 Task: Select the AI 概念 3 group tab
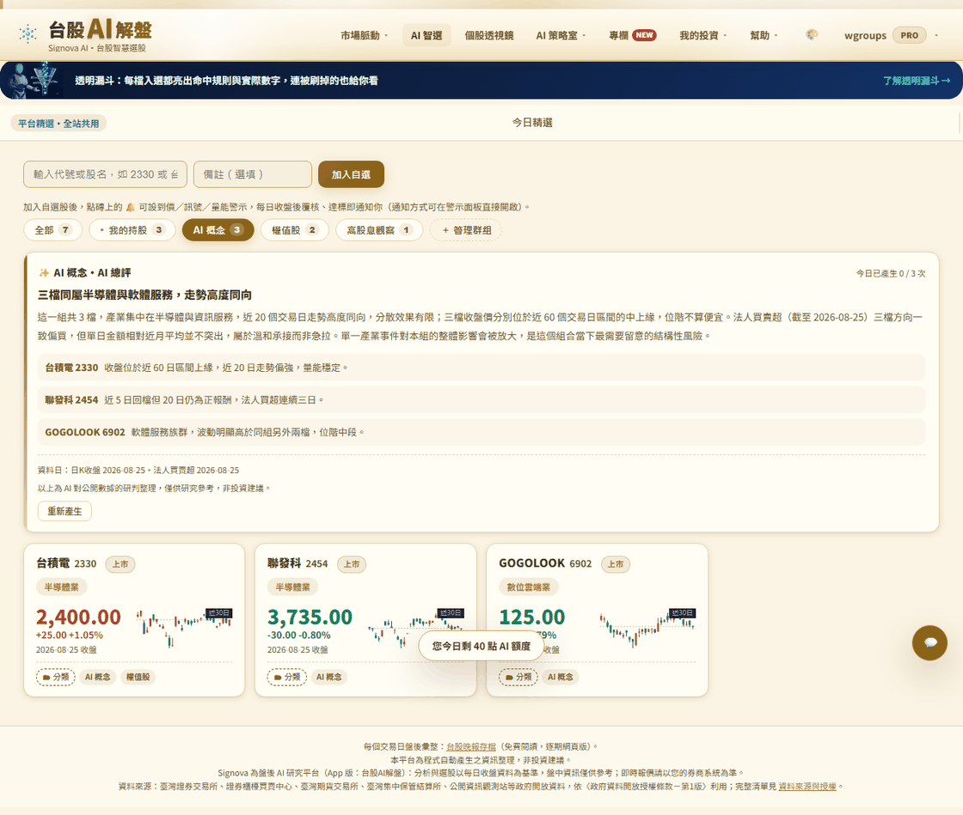coord(218,230)
